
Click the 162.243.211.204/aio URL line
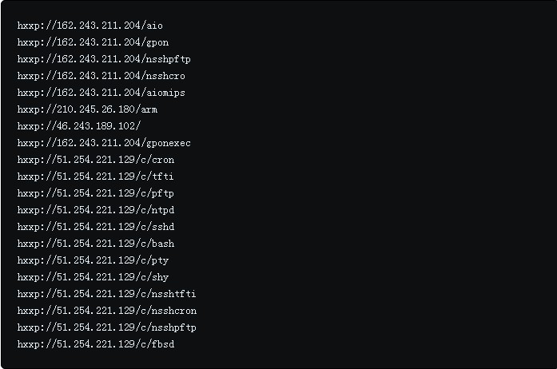pos(90,26)
